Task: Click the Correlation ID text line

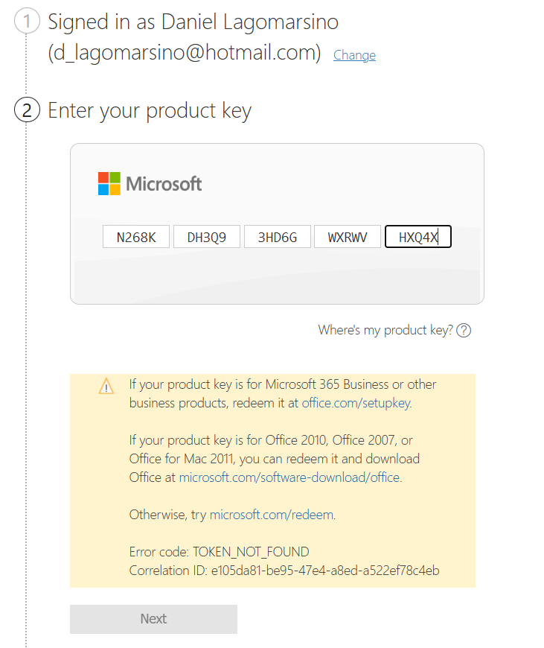Action: tap(284, 571)
